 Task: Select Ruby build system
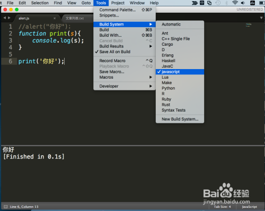(180, 99)
